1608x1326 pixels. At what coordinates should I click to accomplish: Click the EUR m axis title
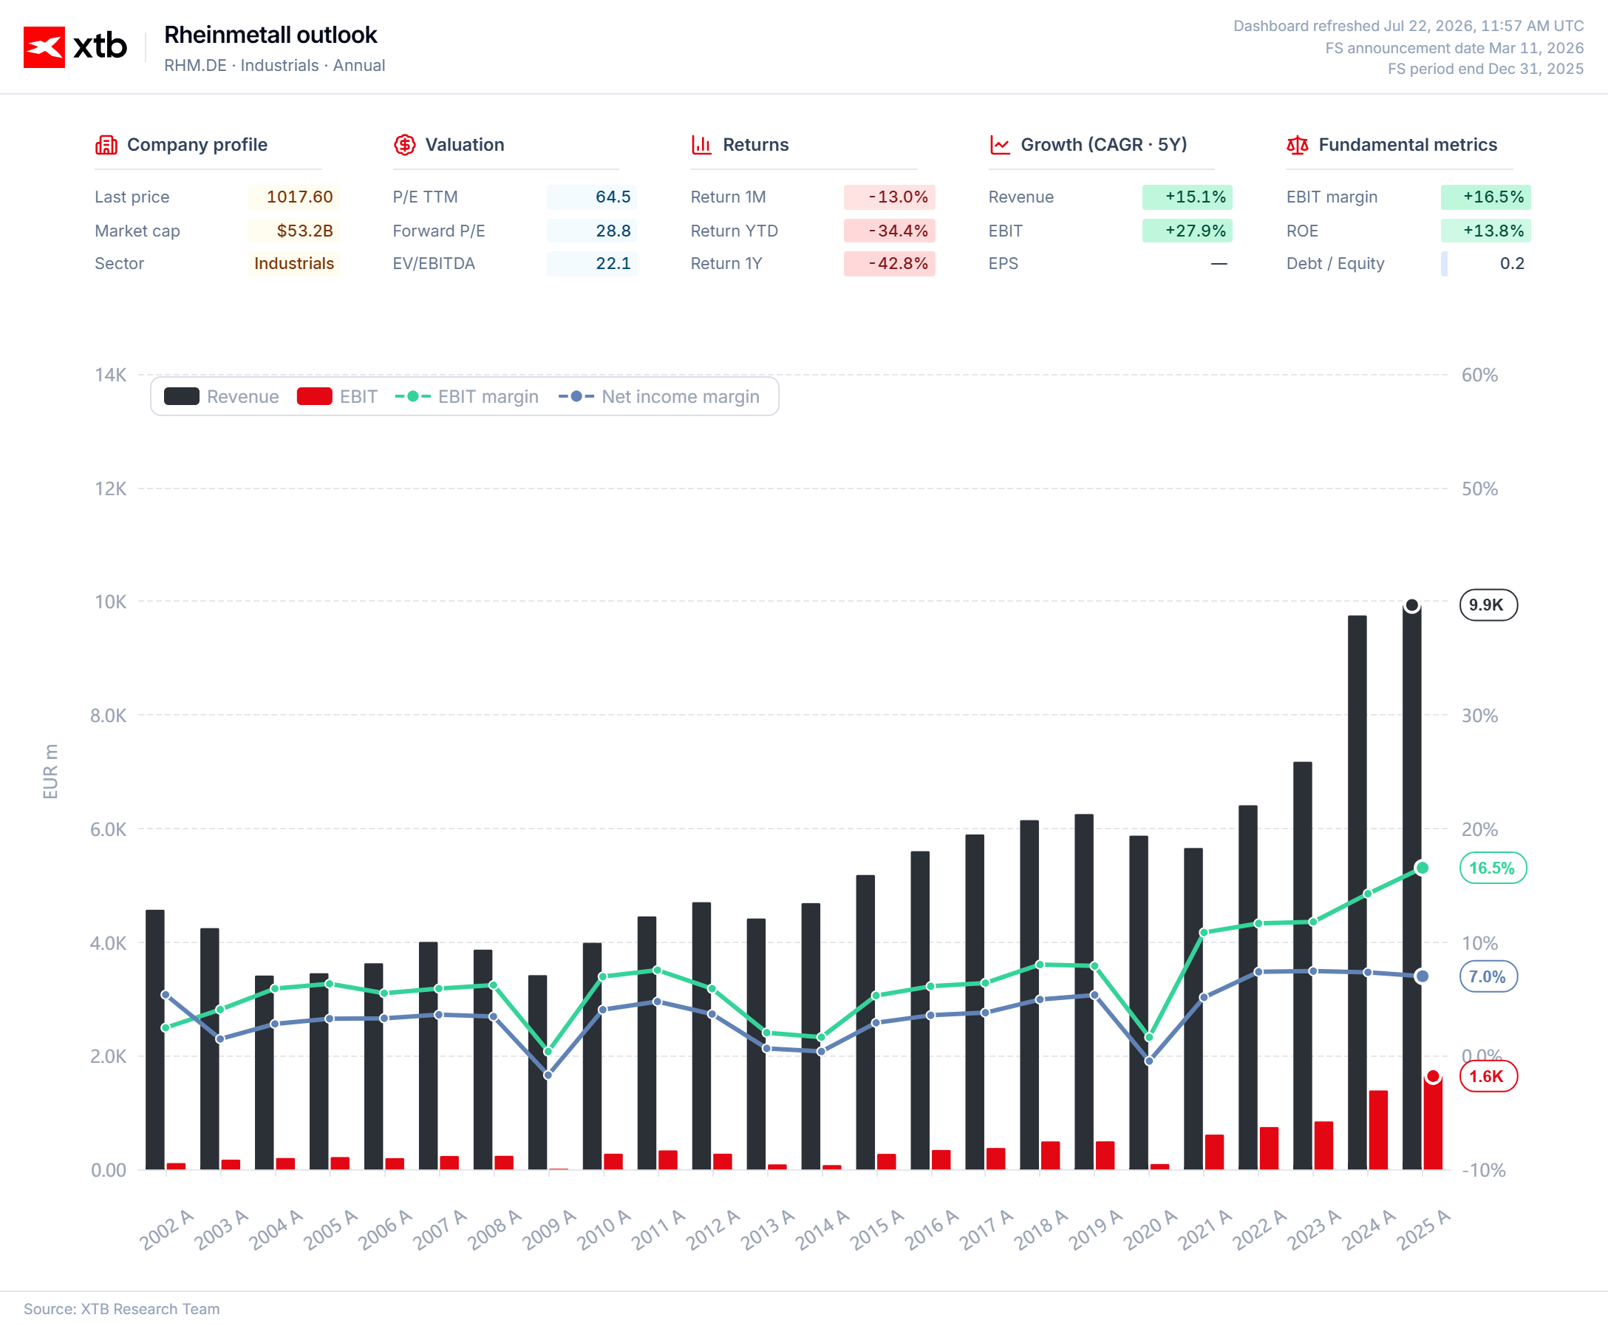click(x=50, y=772)
